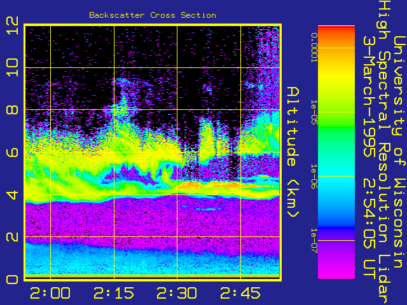The image size is (407, 305).
Task: Click the 2:15 time axis label
Action: [114, 293]
